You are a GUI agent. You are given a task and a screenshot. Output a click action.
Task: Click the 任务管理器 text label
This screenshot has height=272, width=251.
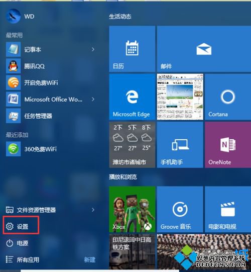click(x=38, y=116)
